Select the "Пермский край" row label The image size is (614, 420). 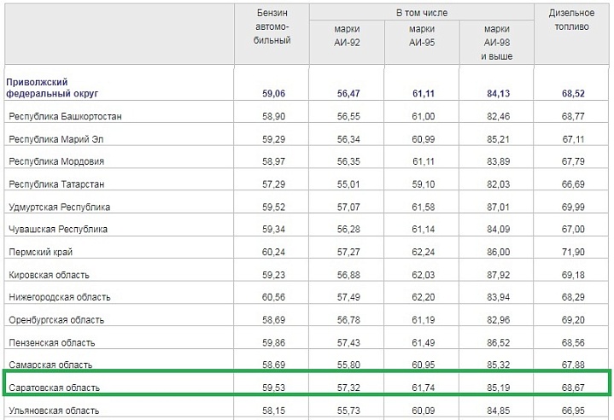point(39,253)
